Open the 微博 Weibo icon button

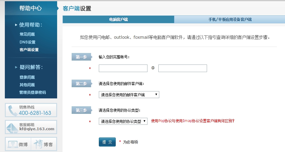click(18, 144)
